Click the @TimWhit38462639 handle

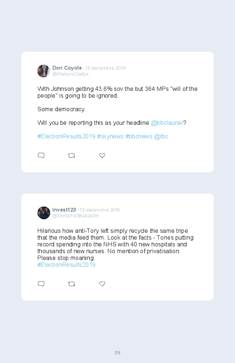[x=75, y=216]
